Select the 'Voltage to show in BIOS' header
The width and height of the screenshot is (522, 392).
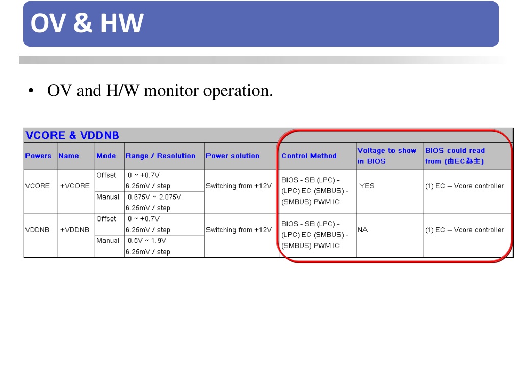tap(387, 156)
